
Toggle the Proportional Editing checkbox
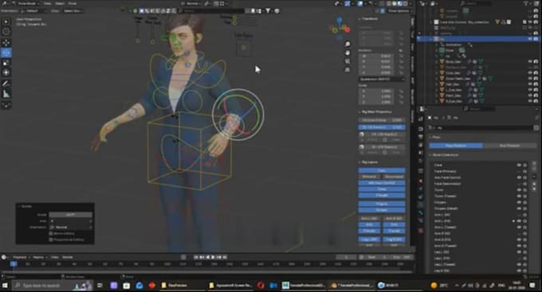[x=51, y=239]
